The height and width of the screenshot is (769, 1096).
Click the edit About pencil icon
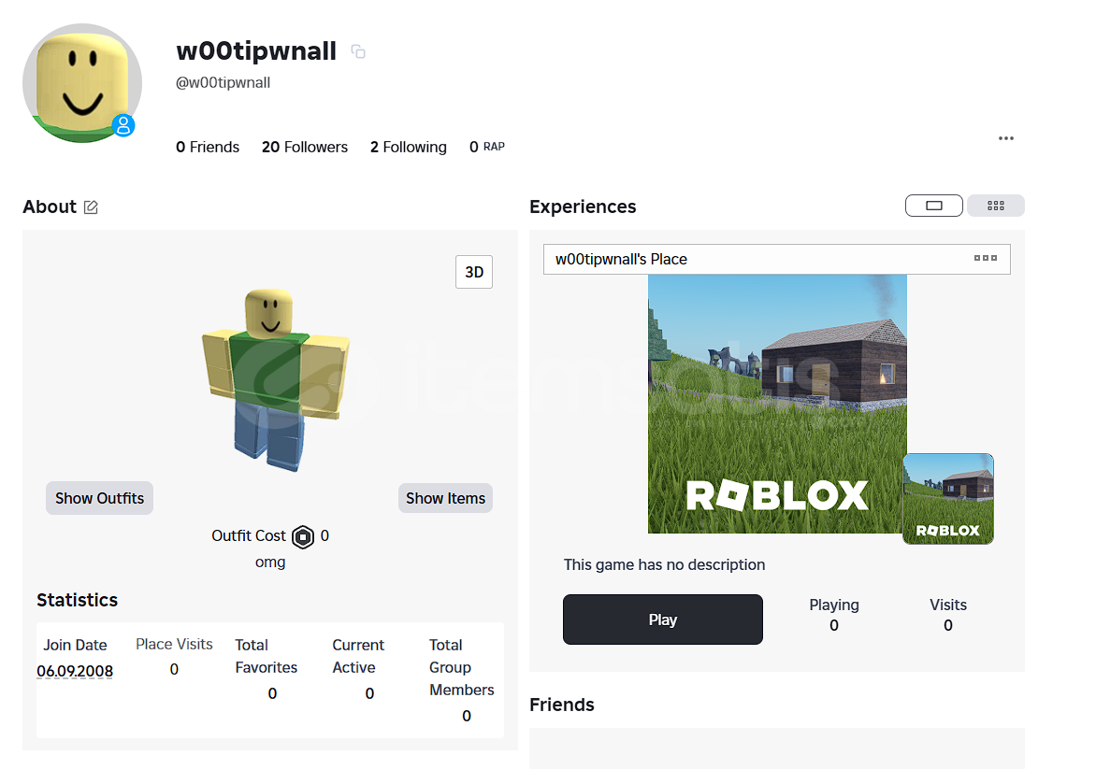coord(91,207)
